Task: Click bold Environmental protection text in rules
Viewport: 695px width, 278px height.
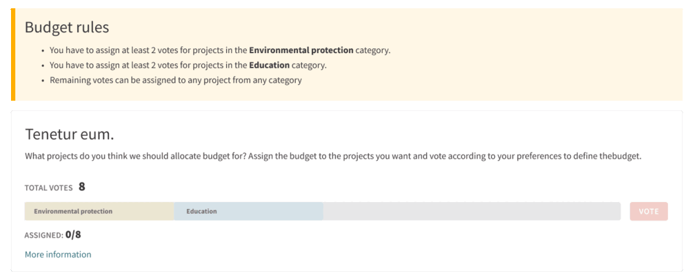Action: [301, 50]
